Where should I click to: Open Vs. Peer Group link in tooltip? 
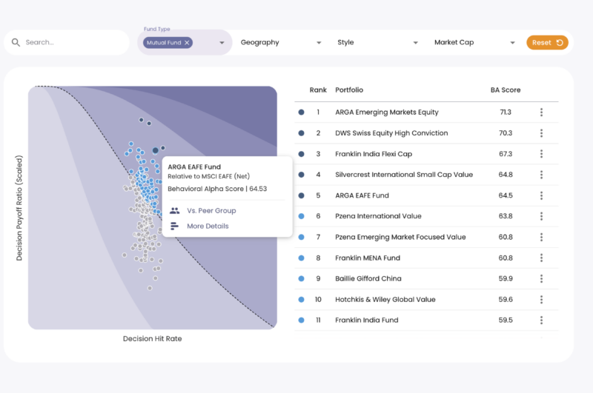[211, 211]
